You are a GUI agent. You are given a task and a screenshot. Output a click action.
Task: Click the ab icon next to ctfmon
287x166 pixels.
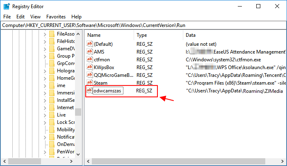point(90,59)
